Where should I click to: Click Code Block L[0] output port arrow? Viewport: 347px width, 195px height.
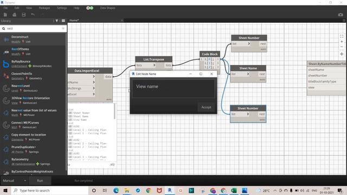point(218,59)
